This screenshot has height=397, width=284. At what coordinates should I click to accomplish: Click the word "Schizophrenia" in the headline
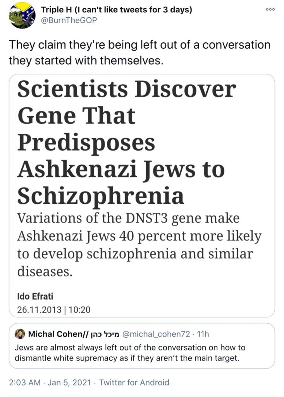pyautogui.click(x=101, y=196)
